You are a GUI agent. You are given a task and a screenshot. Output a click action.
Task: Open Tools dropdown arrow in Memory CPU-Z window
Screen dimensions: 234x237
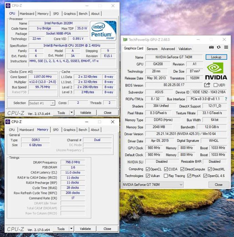pyautogui.click(x=71, y=229)
